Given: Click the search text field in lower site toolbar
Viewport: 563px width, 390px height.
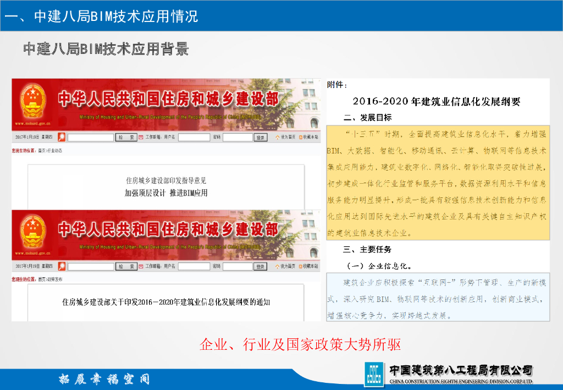Looking at the screenshot, I should click(x=91, y=266).
